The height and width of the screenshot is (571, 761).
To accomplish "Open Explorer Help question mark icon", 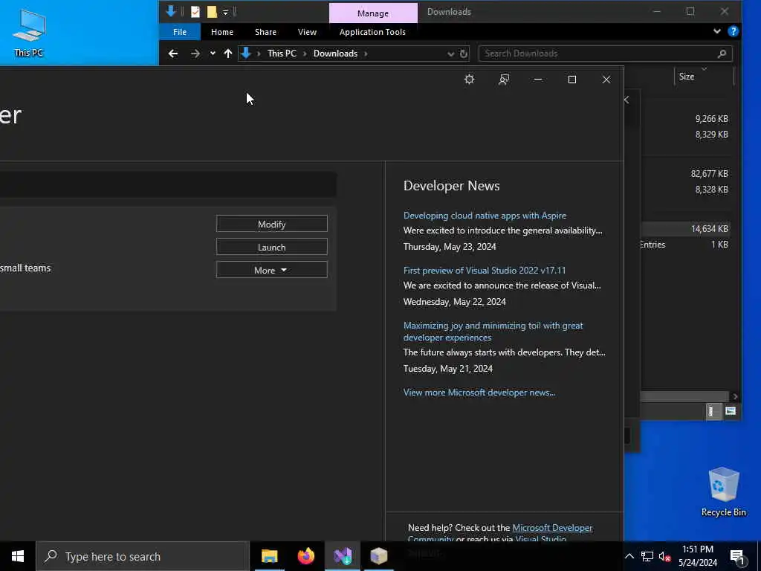I will (733, 31).
